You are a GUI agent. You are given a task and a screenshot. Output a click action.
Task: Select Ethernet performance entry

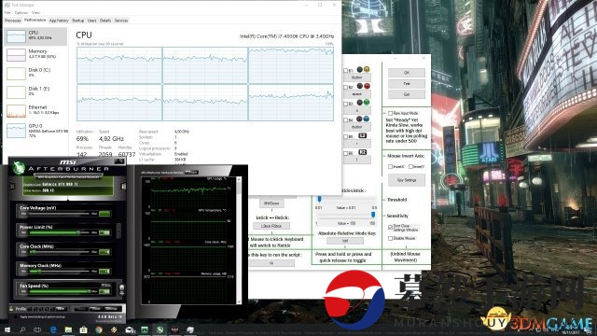(x=35, y=110)
